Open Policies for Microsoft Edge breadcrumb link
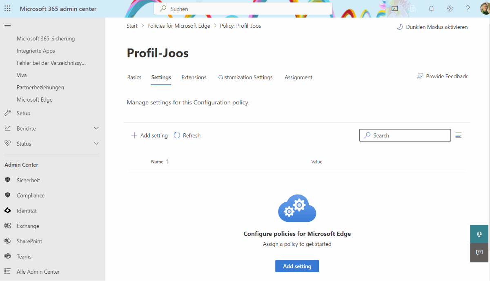This screenshot has height=281, width=490. [x=178, y=26]
